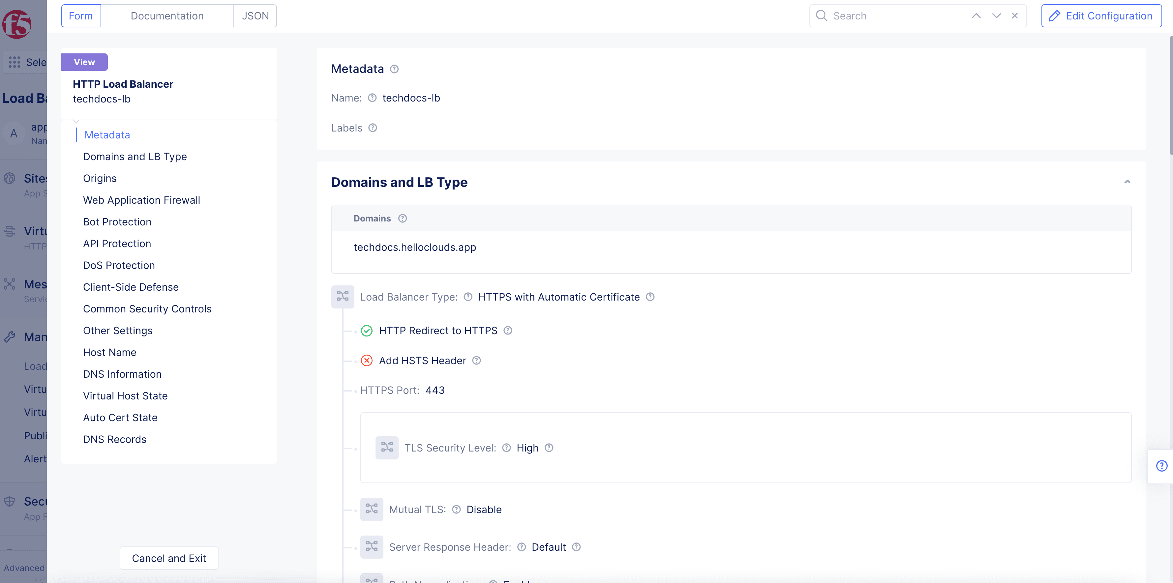The height and width of the screenshot is (583, 1173).
Task: Click the F5 logo icon
Action: point(17,24)
